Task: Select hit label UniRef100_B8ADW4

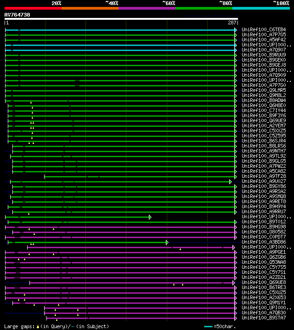Action: click(x=264, y=100)
